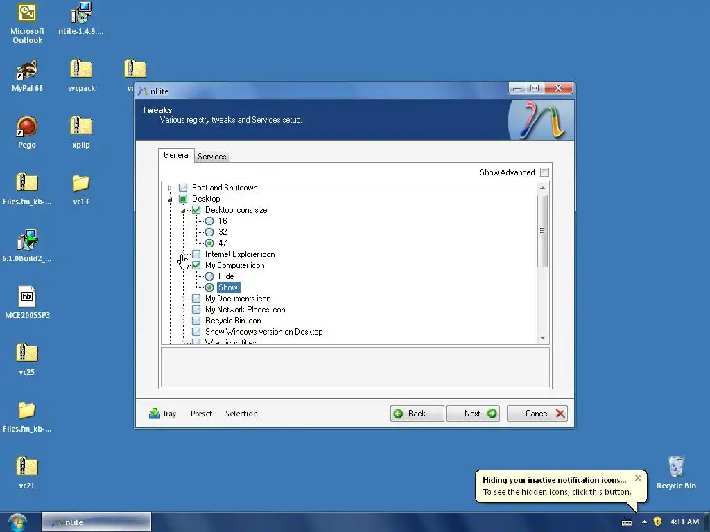Close the notification balloon tip
This screenshot has width=710, height=532.
pyautogui.click(x=638, y=478)
